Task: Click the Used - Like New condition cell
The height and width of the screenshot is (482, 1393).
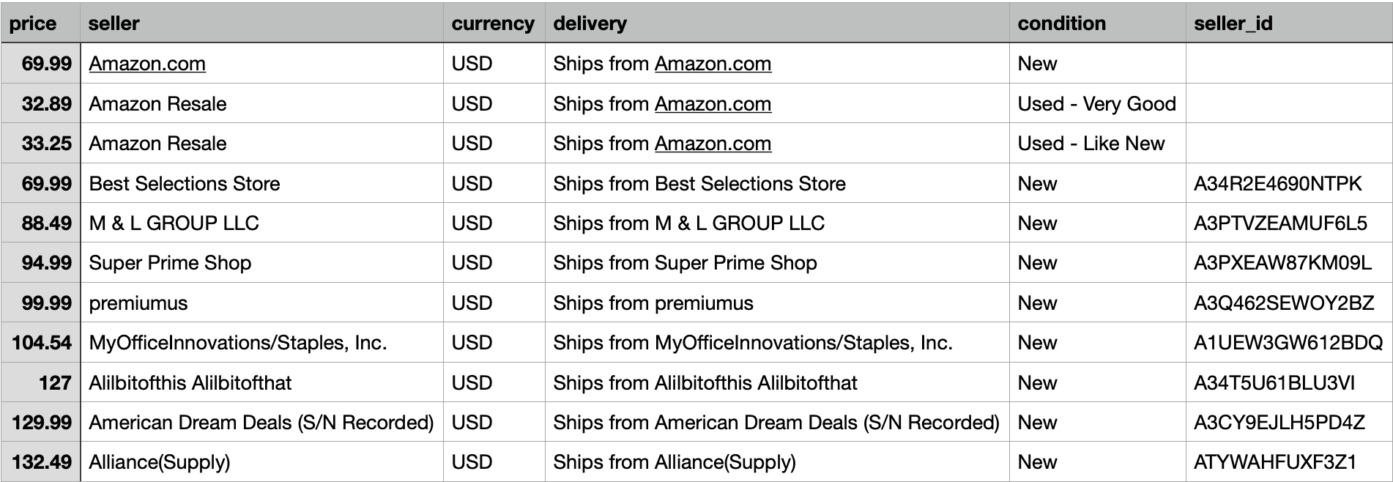Action: (1098, 143)
